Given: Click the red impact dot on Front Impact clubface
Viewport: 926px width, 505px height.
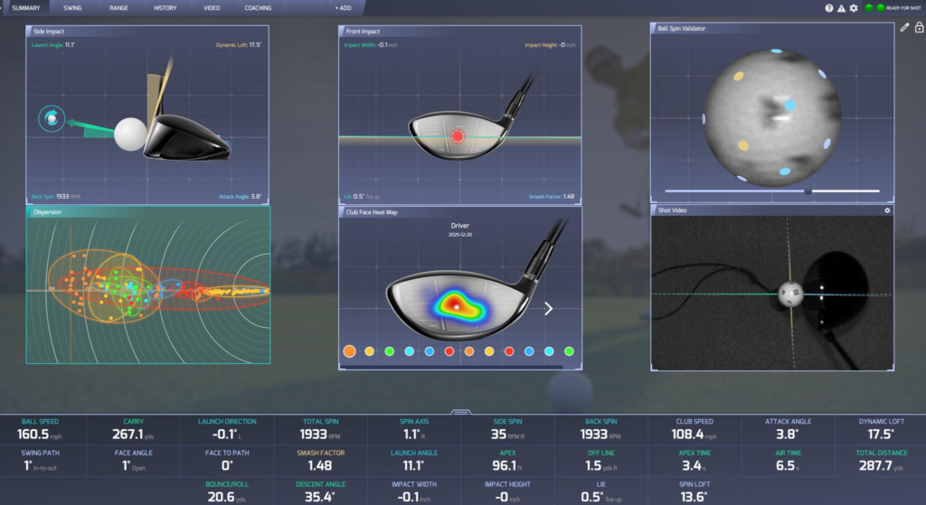Looking at the screenshot, I should point(457,136).
